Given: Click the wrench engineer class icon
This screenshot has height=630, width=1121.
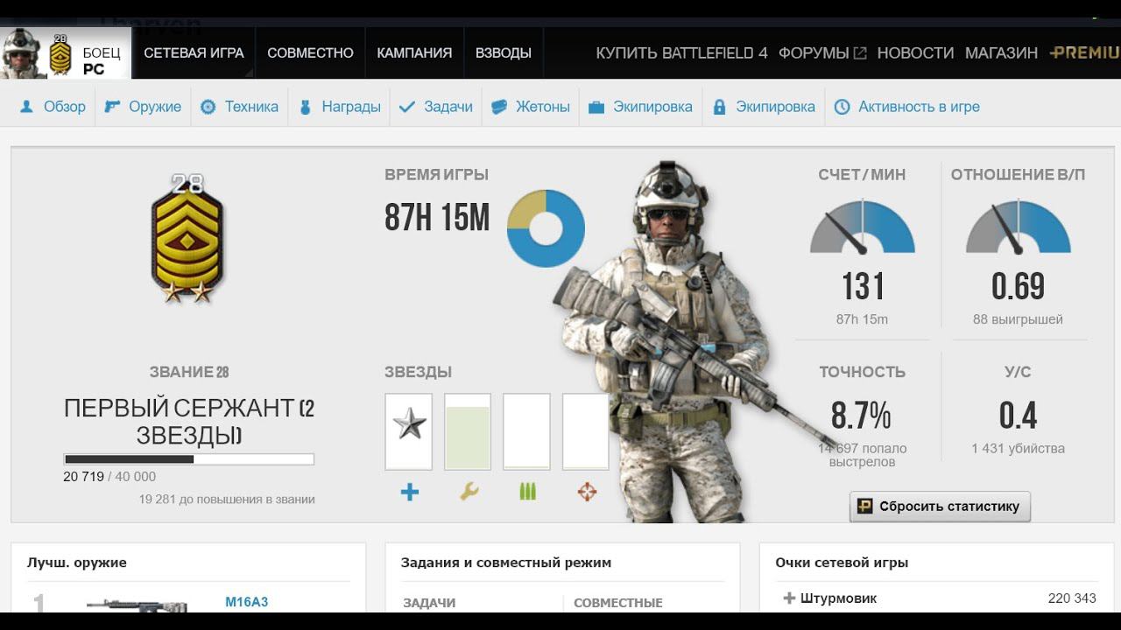Looking at the screenshot, I should point(469,492).
